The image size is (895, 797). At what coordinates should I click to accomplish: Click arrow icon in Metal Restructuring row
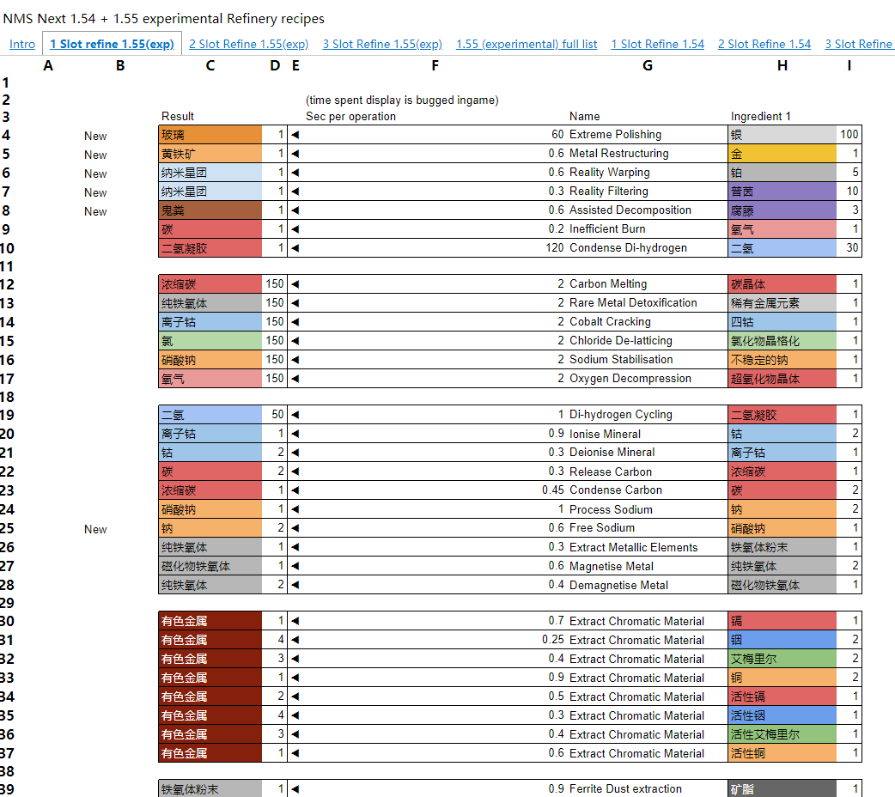[x=295, y=154]
